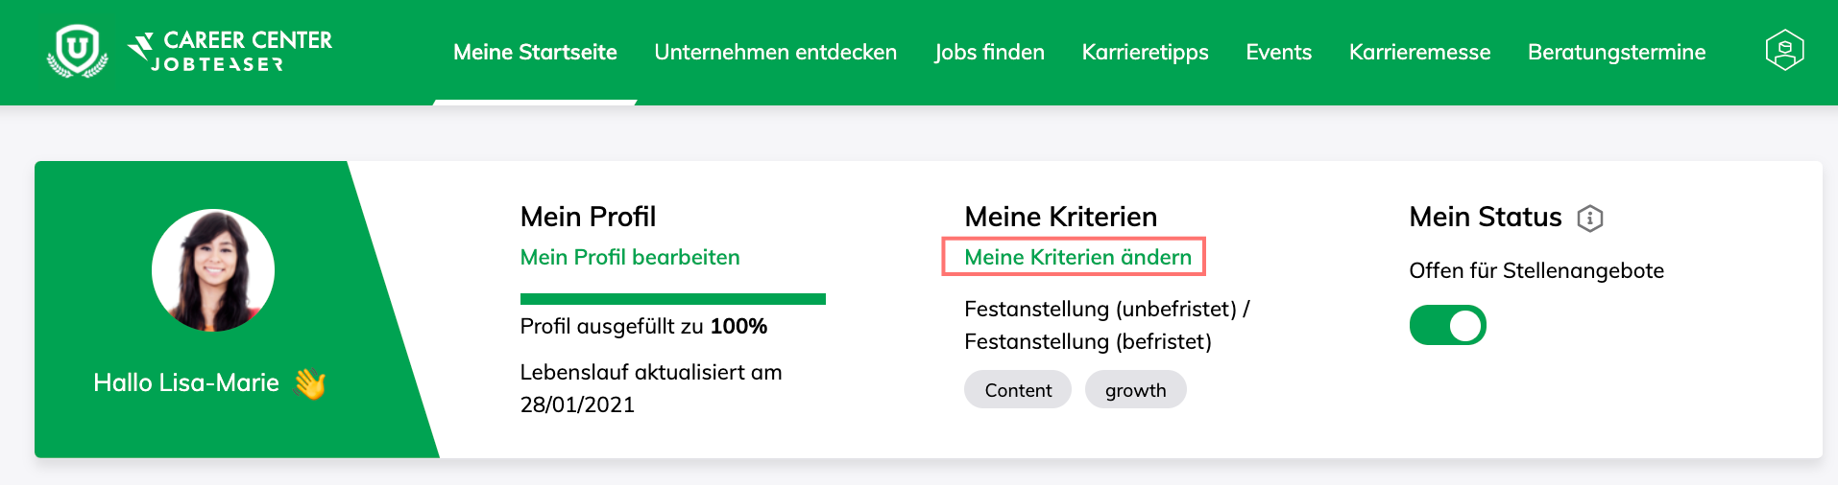Open the Jobs finden menu item
Screen dimensions: 1838x485
click(x=989, y=52)
